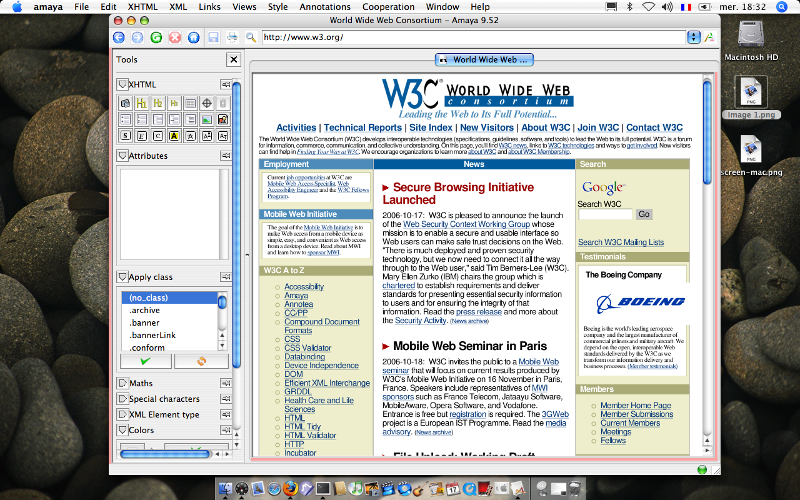
Task: Apply the selected class with the green check
Action: tap(146, 361)
